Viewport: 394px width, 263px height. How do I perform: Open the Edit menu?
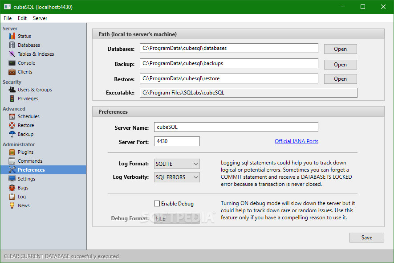(x=22, y=18)
